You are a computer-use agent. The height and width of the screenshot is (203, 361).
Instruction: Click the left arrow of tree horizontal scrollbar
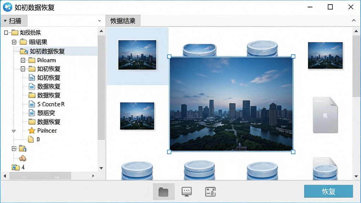5,176
